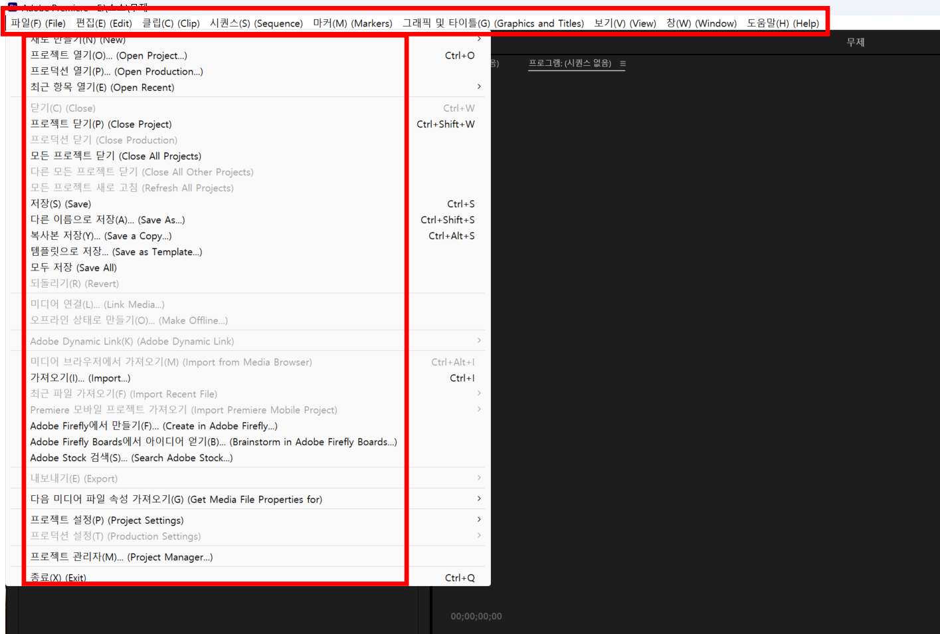Open the 시퀀스(S) (Sequence) menu
This screenshot has width=940, height=634.
(x=256, y=23)
